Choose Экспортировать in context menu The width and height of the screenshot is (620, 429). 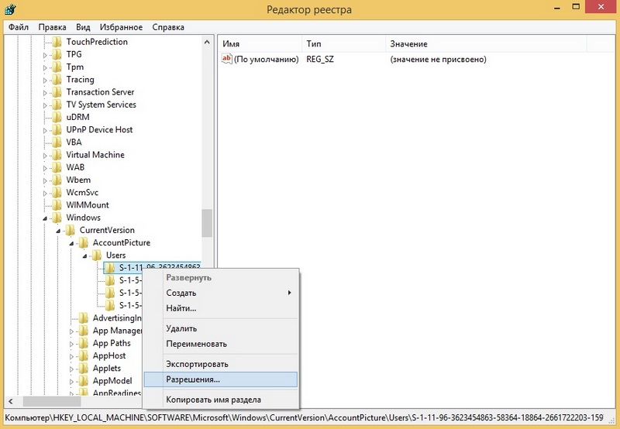pyautogui.click(x=221, y=364)
